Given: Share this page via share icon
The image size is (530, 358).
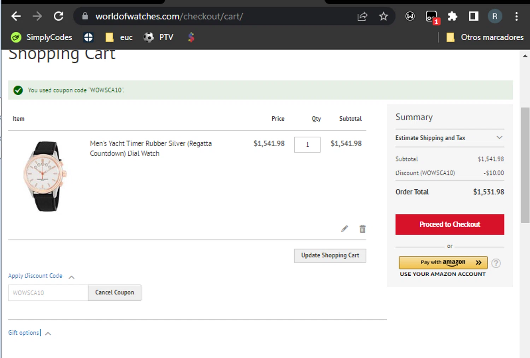Looking at the screenshot, I should tap(363, 16).
